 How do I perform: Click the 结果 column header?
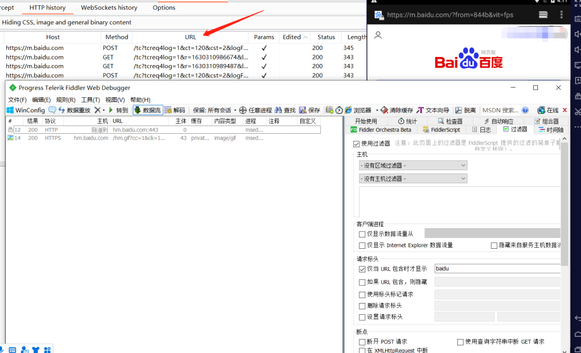tap(32, 121)
